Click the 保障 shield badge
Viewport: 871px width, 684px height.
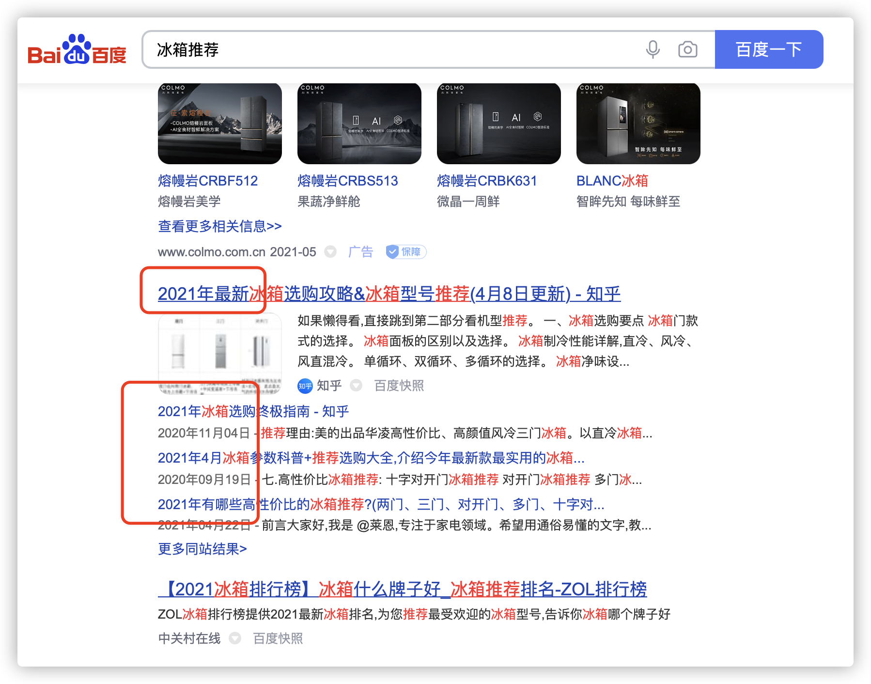pos(406,252)
